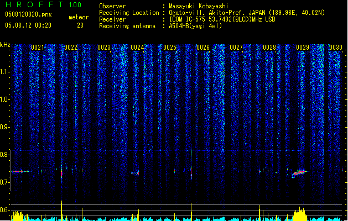Click the 'Observer' field label
Image resolution: width=348 pixels, height=221 pixels.
click(112, 6)
